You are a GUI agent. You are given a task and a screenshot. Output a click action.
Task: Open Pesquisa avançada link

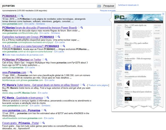[x=108, y=11]
